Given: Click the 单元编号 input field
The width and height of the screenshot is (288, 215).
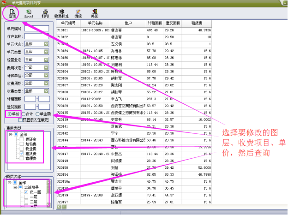Looking at the screenshot, I should pos(37,29).
